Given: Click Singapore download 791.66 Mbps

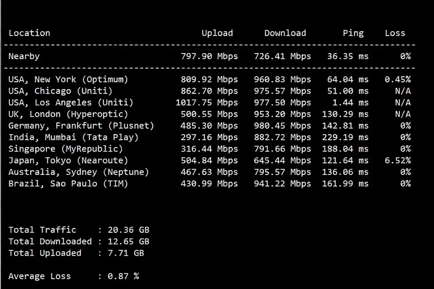Looking at the screenshot, I should tap(282, 149).
